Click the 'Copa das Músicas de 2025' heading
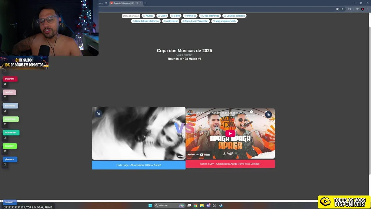The width and height of the screenshot is (371, 209). (x=184, y=51)
